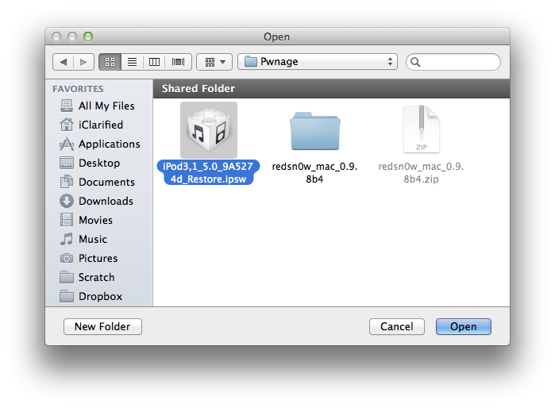Open the Downloads sidebar location

[x=106, y=201]
